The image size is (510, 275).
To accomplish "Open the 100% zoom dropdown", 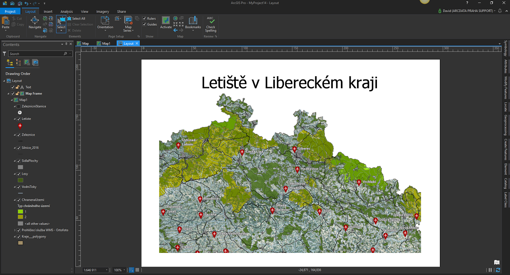I will [120, 270].
